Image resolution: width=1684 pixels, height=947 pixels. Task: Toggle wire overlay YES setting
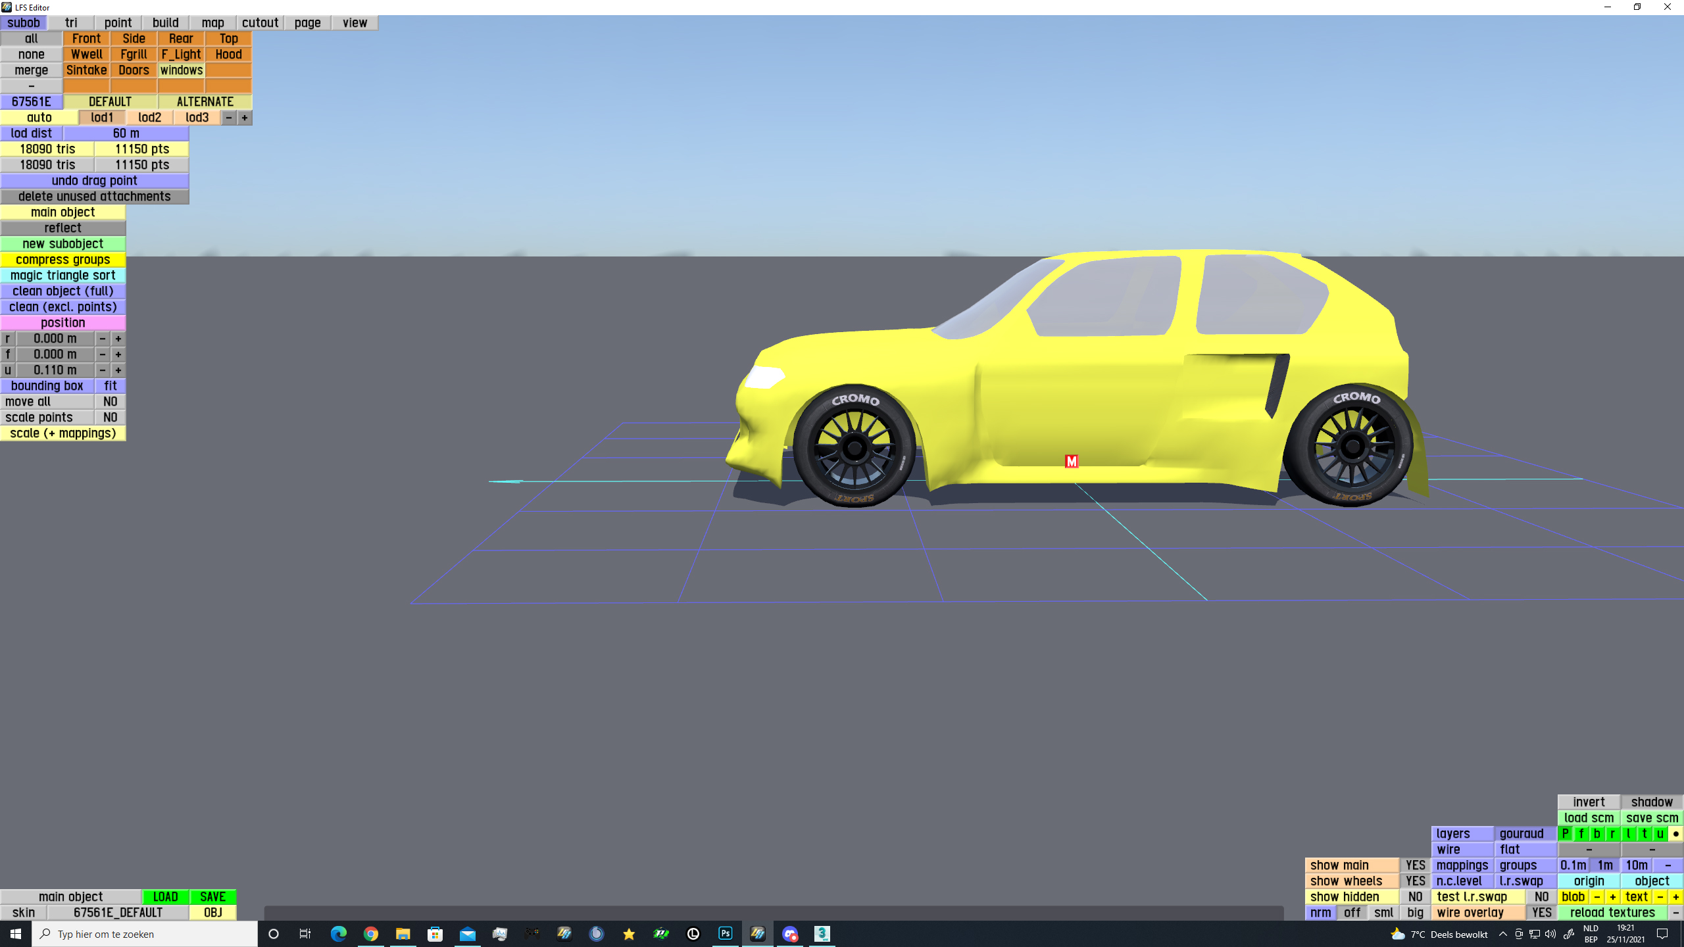[x=1541, y=913]
